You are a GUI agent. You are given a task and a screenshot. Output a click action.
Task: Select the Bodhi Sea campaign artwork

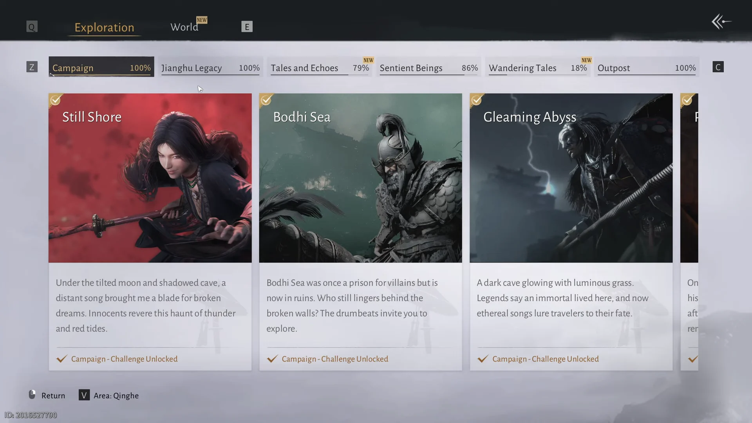click(360, 178)
